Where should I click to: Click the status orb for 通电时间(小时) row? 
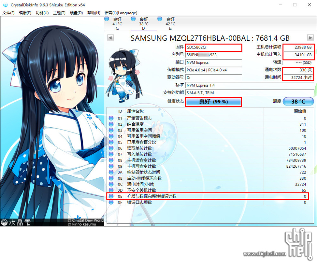click(x=111, y=185)
